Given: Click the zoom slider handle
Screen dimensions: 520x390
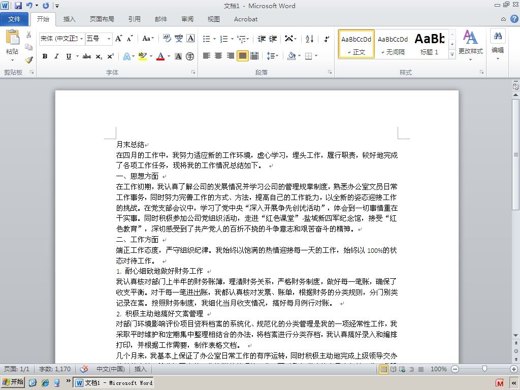Looking at the screenshot, I should tap(484, 369).
